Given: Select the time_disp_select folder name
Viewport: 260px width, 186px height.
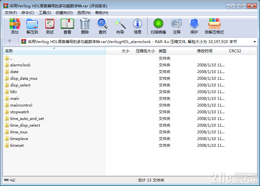Looking at the screenshot, I should click(x=25, y=125).
